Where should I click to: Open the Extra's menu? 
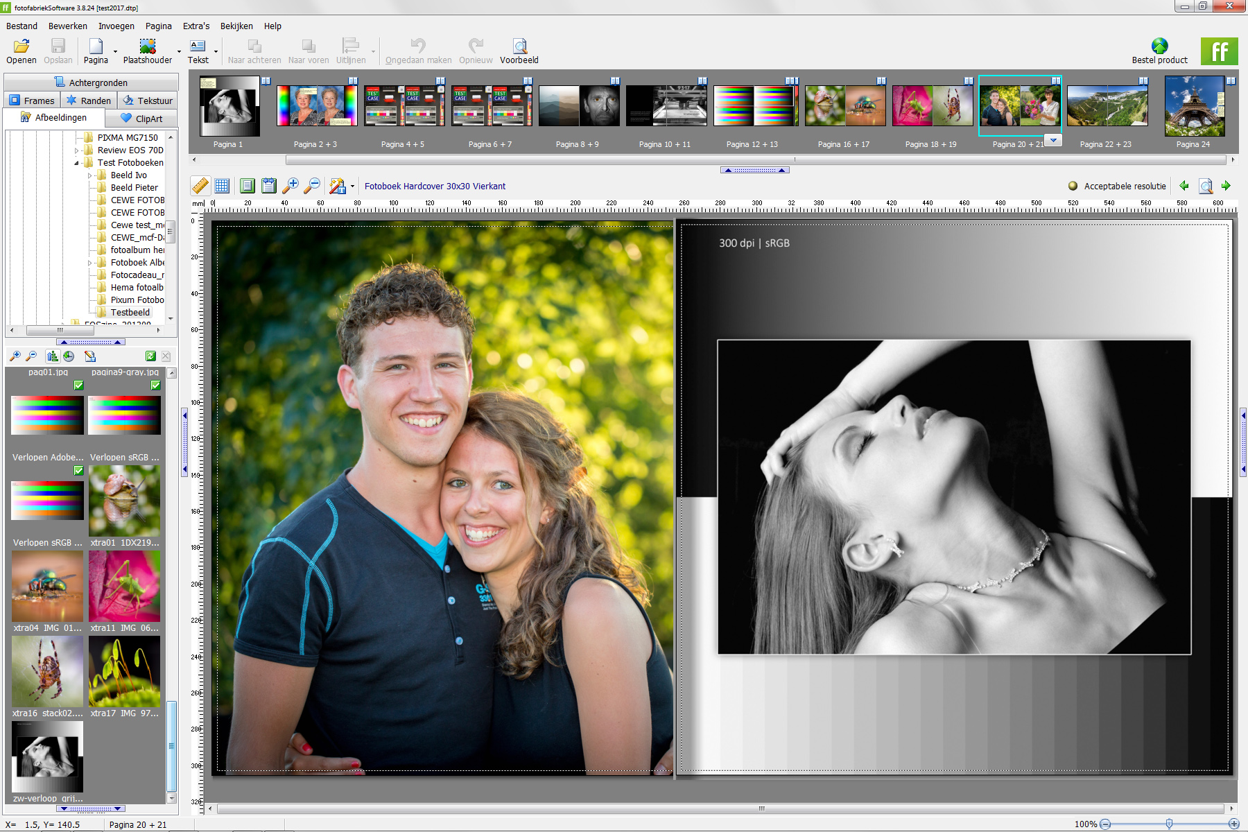[196, 26]
